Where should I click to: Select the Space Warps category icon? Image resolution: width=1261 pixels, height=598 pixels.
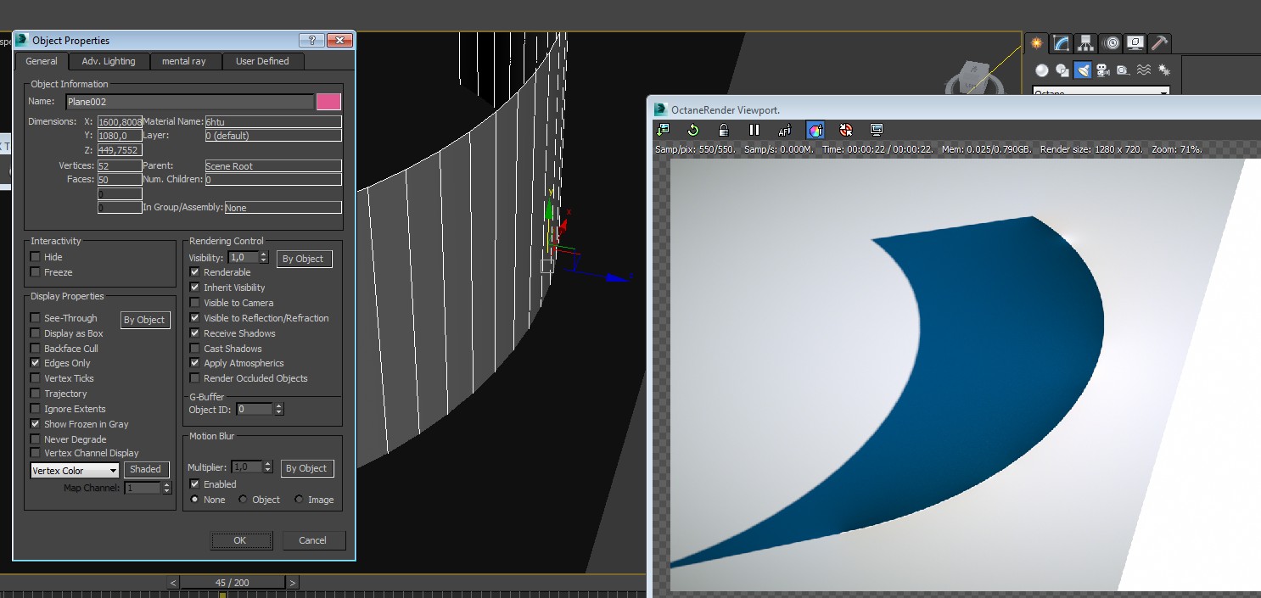coord(1144,70)
